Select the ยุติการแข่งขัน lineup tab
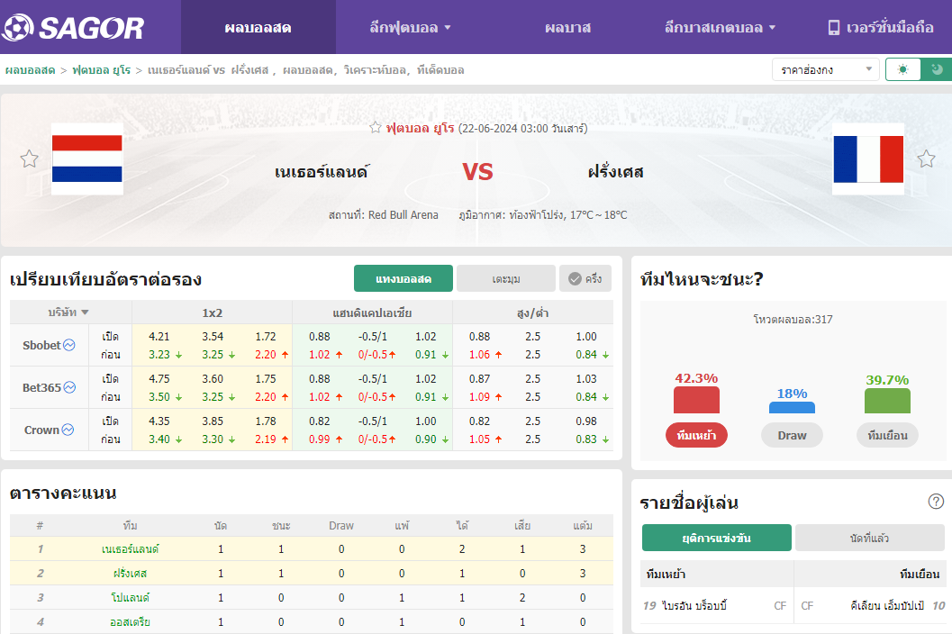Image resolution: width=952 pixels, height=634 pixels. coord(716,538)
